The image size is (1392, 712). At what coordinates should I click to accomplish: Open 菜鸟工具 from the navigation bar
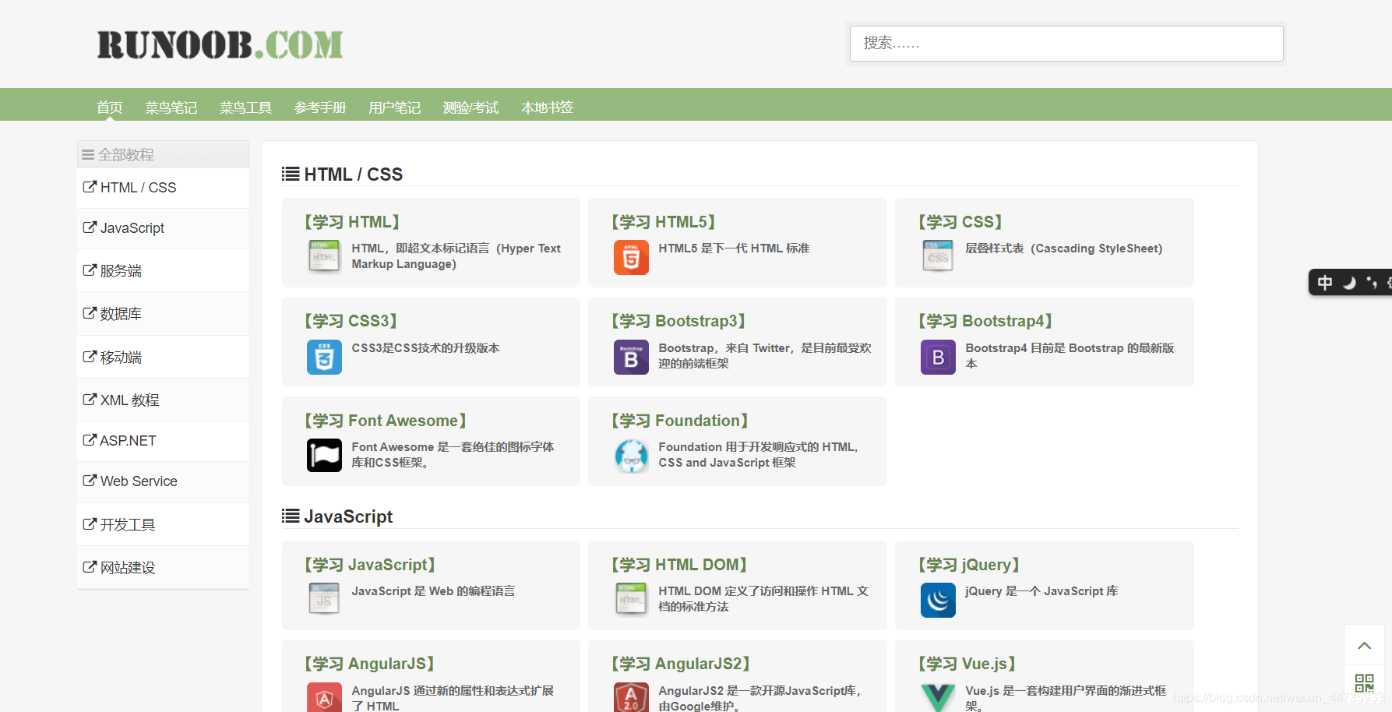coord(245,108)
